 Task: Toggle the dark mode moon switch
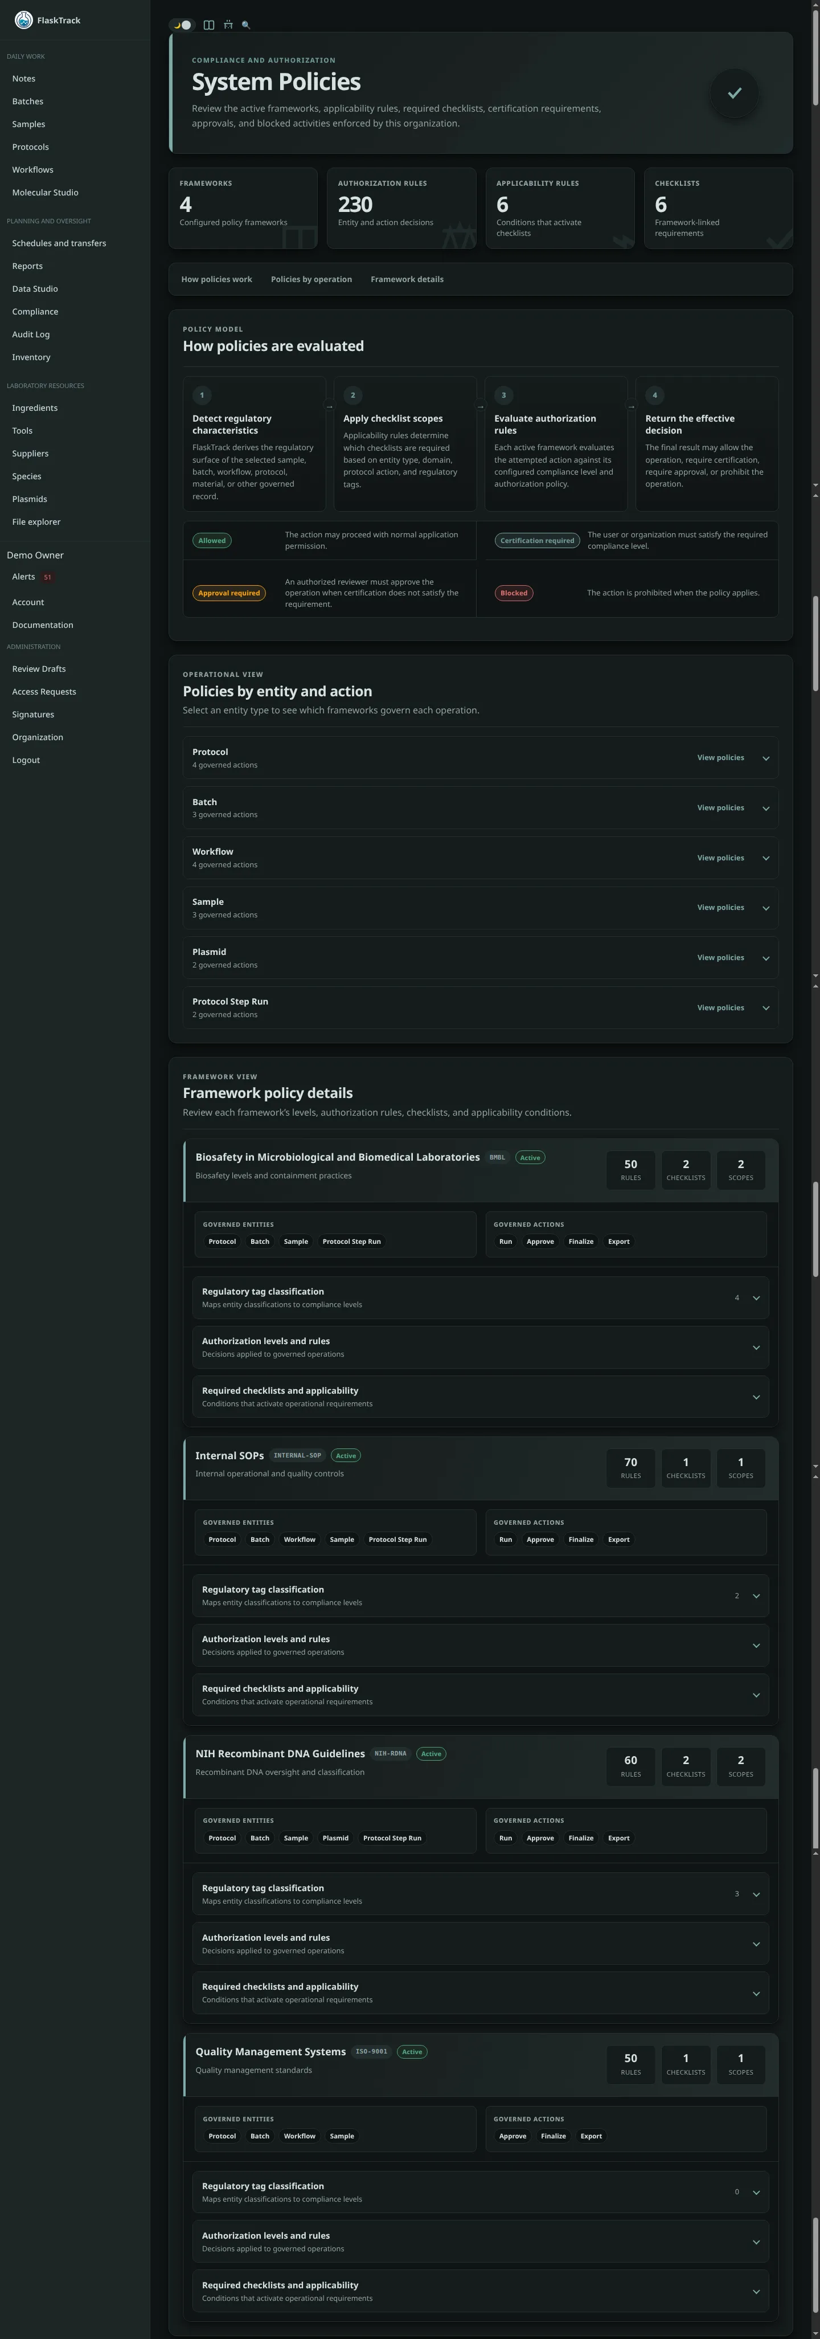[x=182, y=26]
